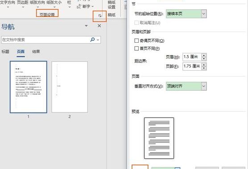Click the 页眉和页脚 section label
The height and width of the screenshot is (169, 248).
(141, 32)
